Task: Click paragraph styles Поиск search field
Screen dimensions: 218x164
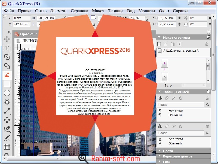Action: [x=181, y=105]
